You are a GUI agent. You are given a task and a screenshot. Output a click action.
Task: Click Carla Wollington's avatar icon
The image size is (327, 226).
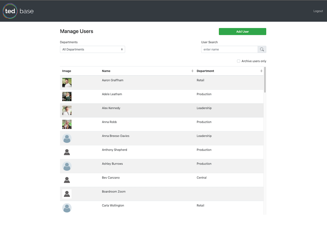tap(67, 208)
